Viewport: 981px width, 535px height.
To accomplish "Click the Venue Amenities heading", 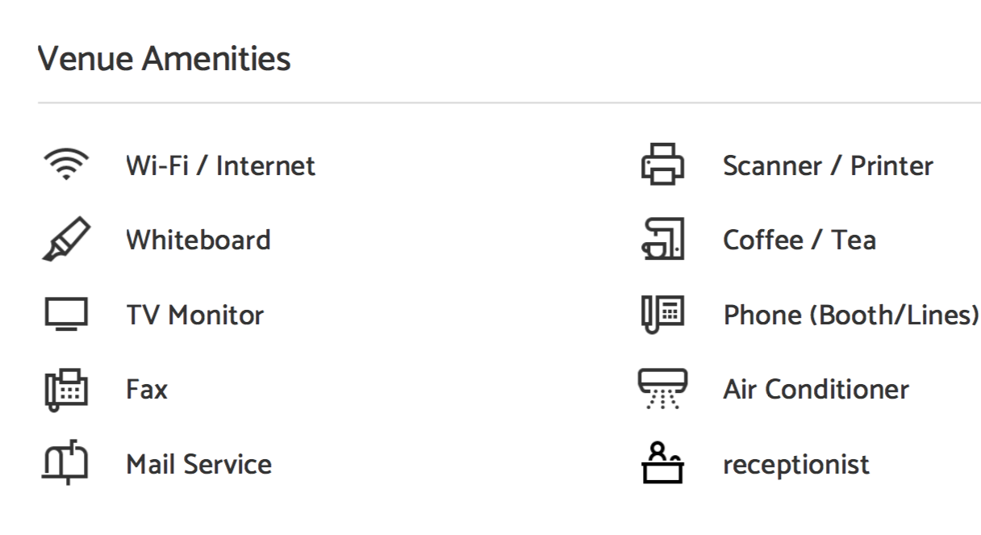I will pyautogui.click(x=165, y=59).
